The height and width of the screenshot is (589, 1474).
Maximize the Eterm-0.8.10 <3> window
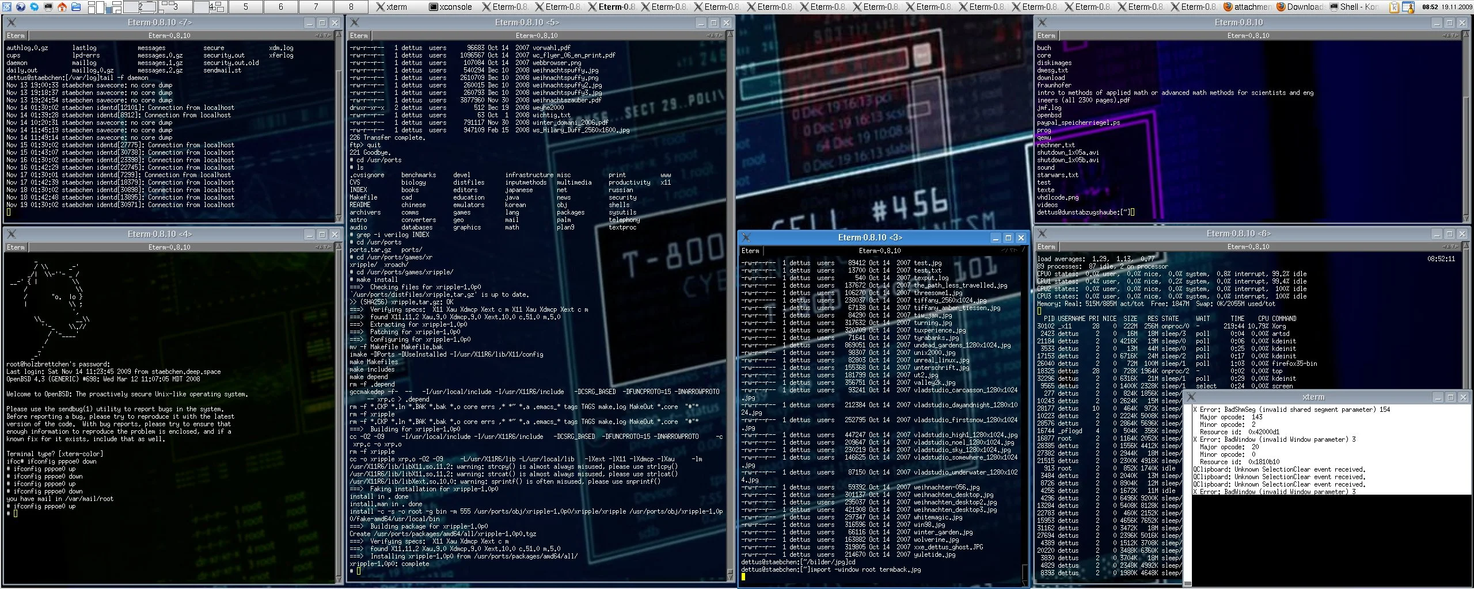click(1008, 238)
